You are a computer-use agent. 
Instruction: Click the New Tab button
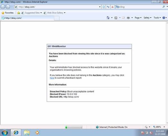(x=56, y=18)
